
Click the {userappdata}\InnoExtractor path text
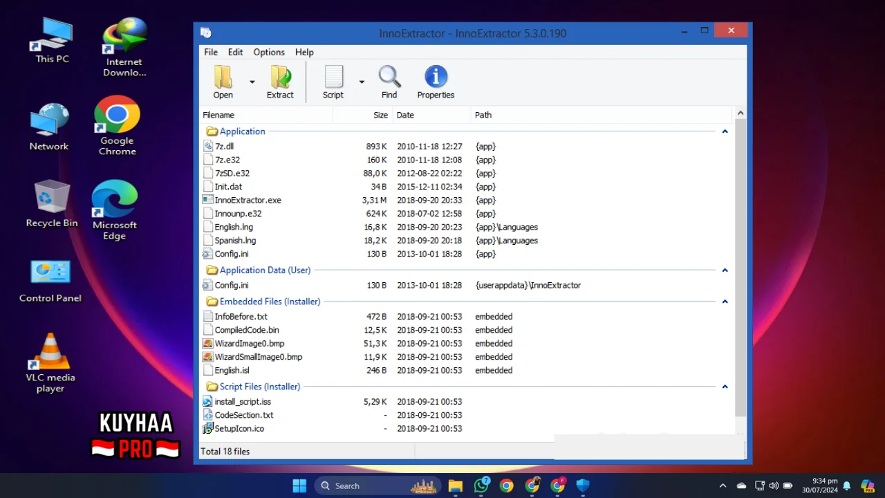(528, 285)
